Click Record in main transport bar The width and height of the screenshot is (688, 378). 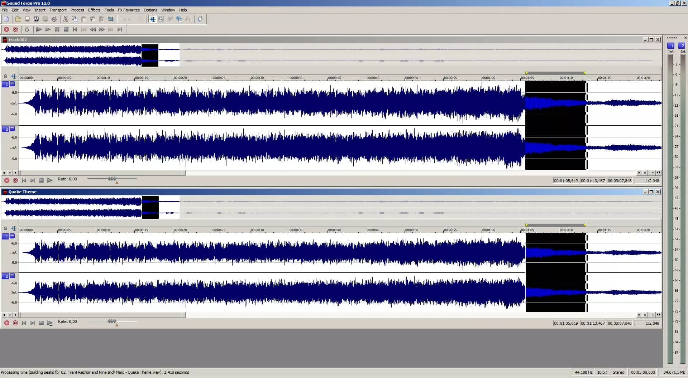point(6,29)
